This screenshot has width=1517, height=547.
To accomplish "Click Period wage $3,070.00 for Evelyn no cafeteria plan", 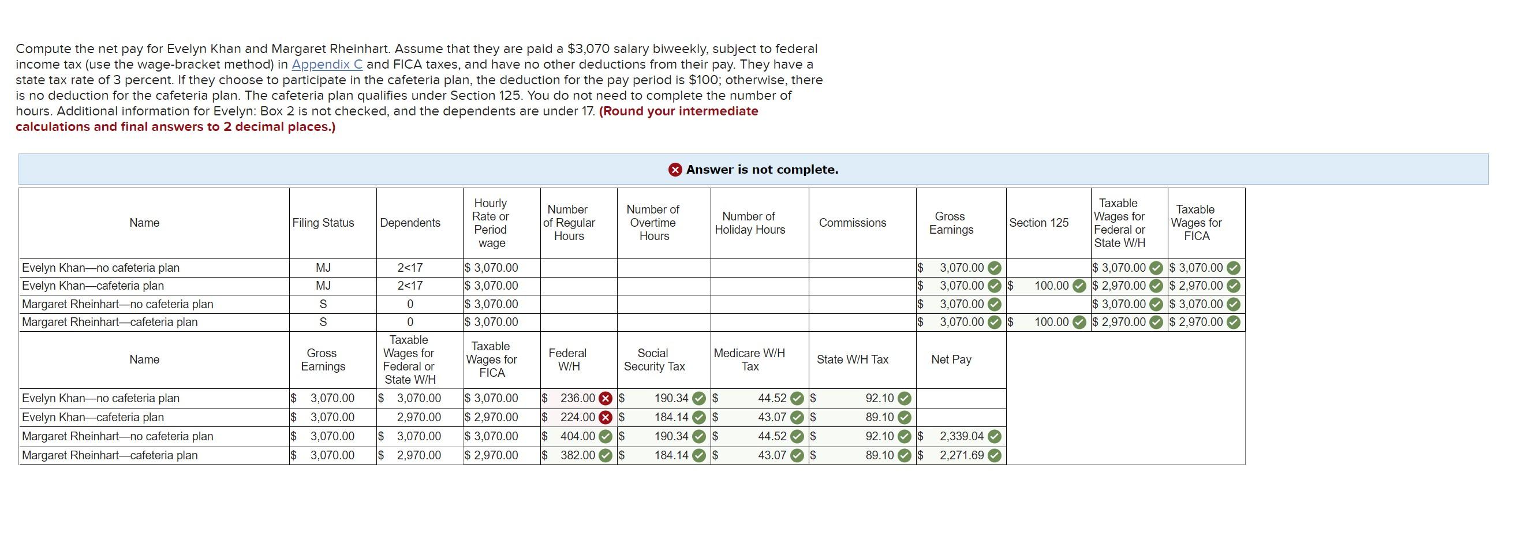I will [x=492, y=268].
